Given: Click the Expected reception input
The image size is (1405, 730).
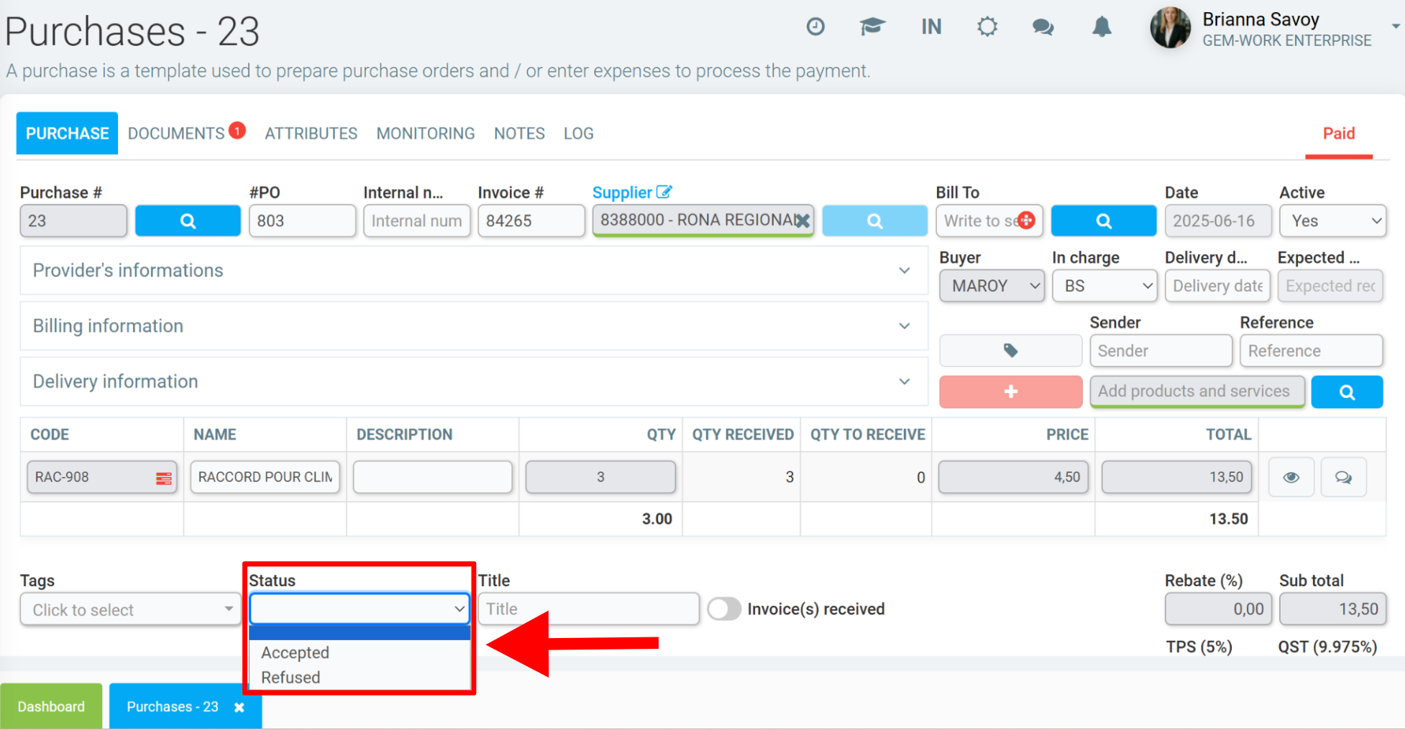Looking at the screenshot, I should 1330,286.
